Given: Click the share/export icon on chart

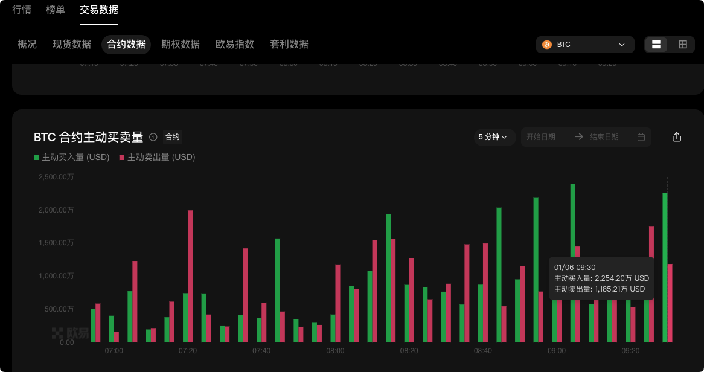Looking at the screenshot, I should [x=676, y=137].
